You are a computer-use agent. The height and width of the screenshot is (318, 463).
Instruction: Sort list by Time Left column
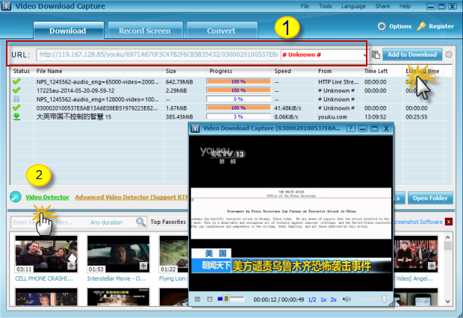(382, 71)
